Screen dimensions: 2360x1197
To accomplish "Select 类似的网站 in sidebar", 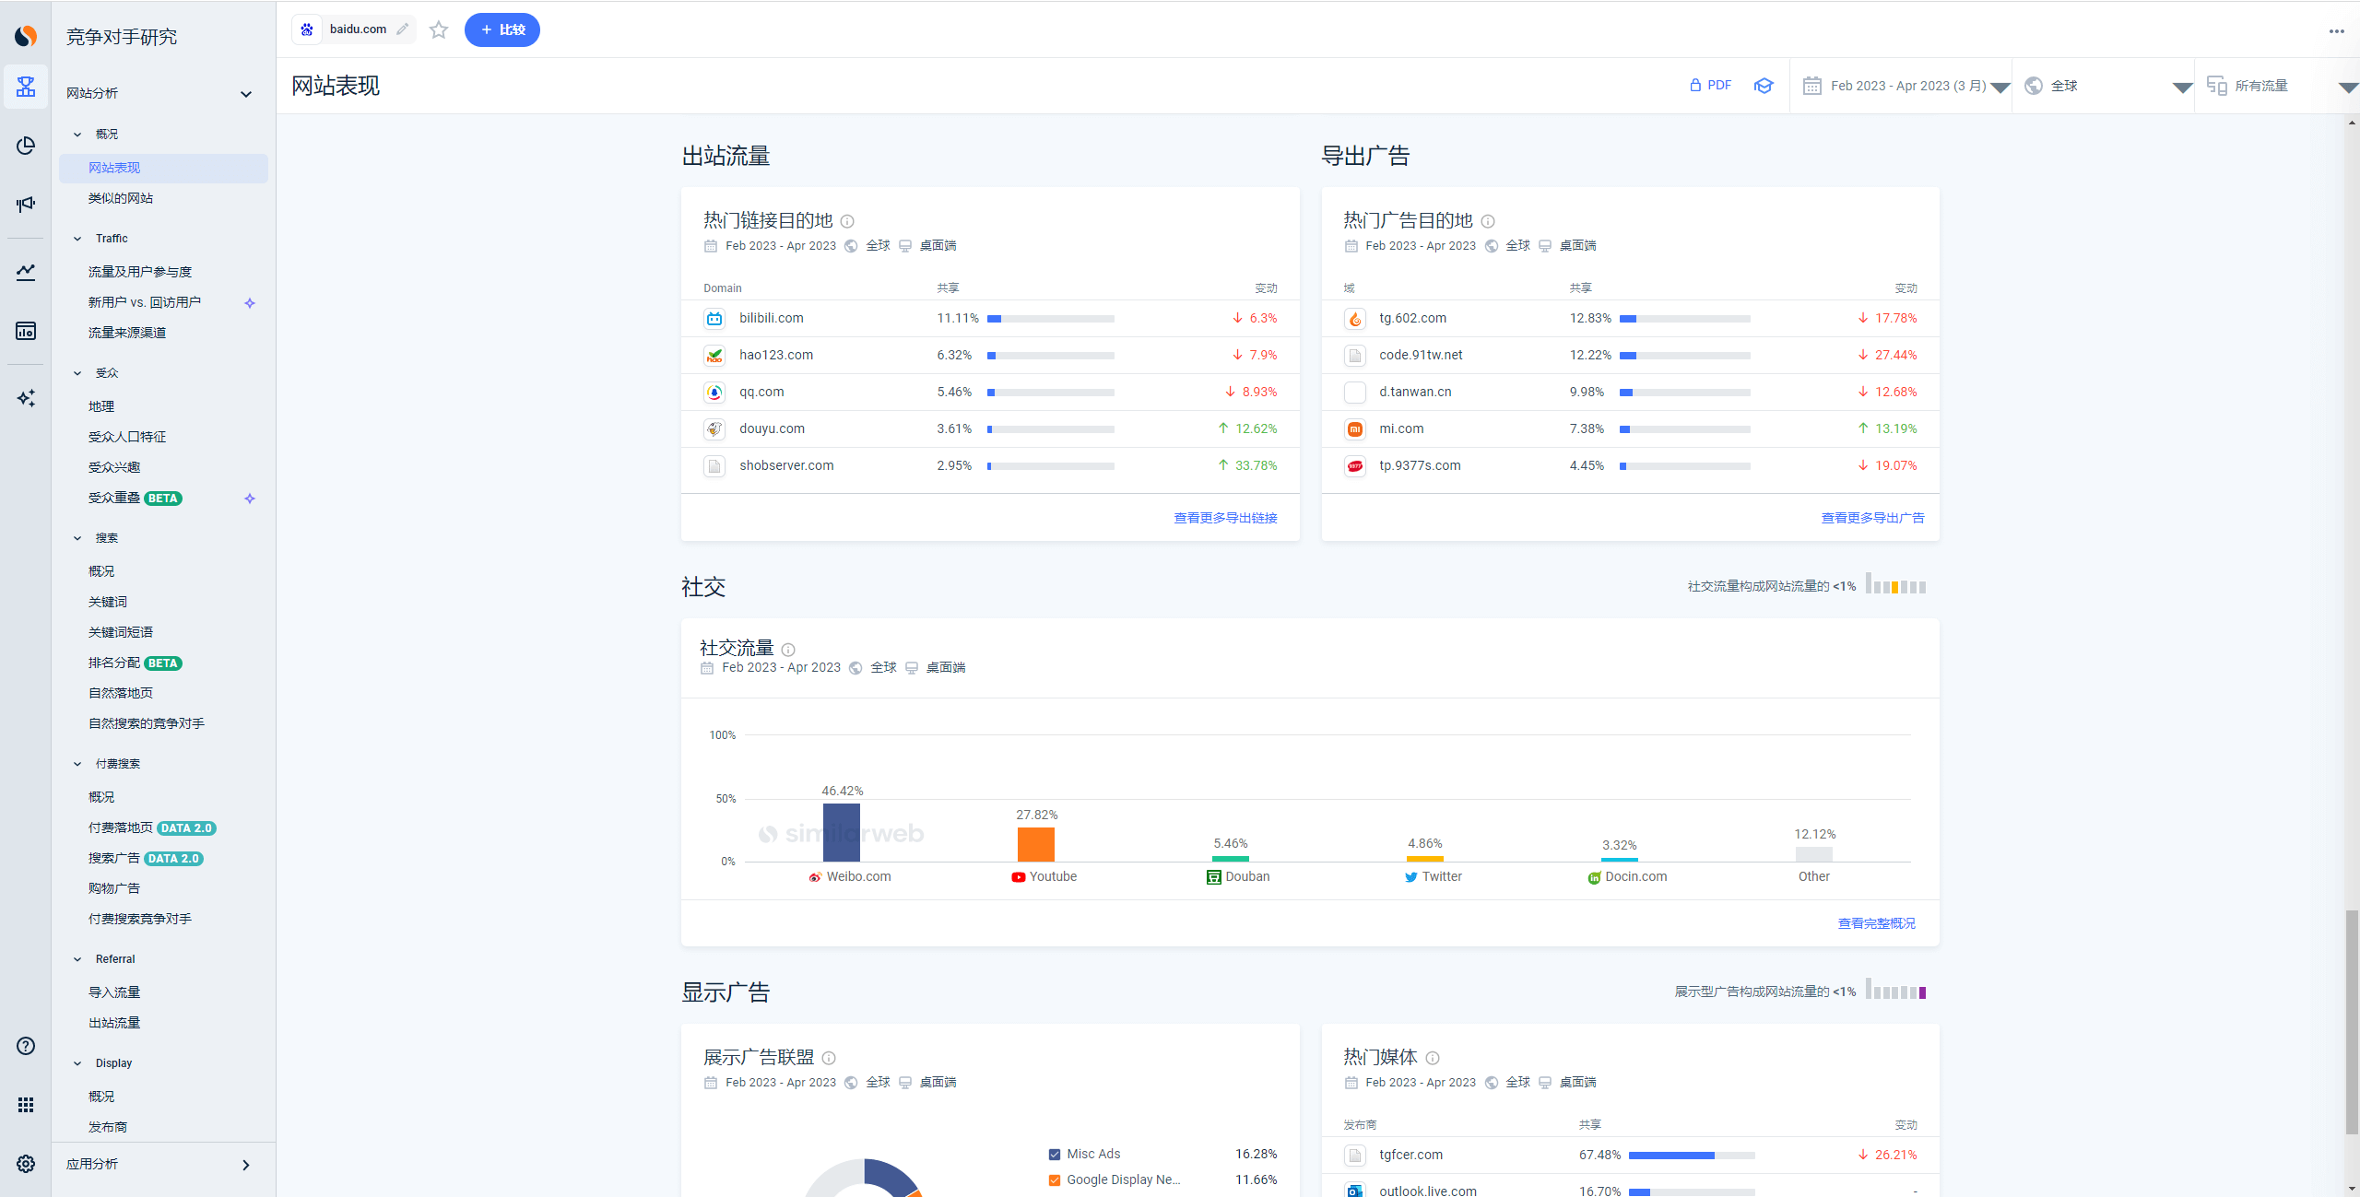I will (x=121, y=198).
